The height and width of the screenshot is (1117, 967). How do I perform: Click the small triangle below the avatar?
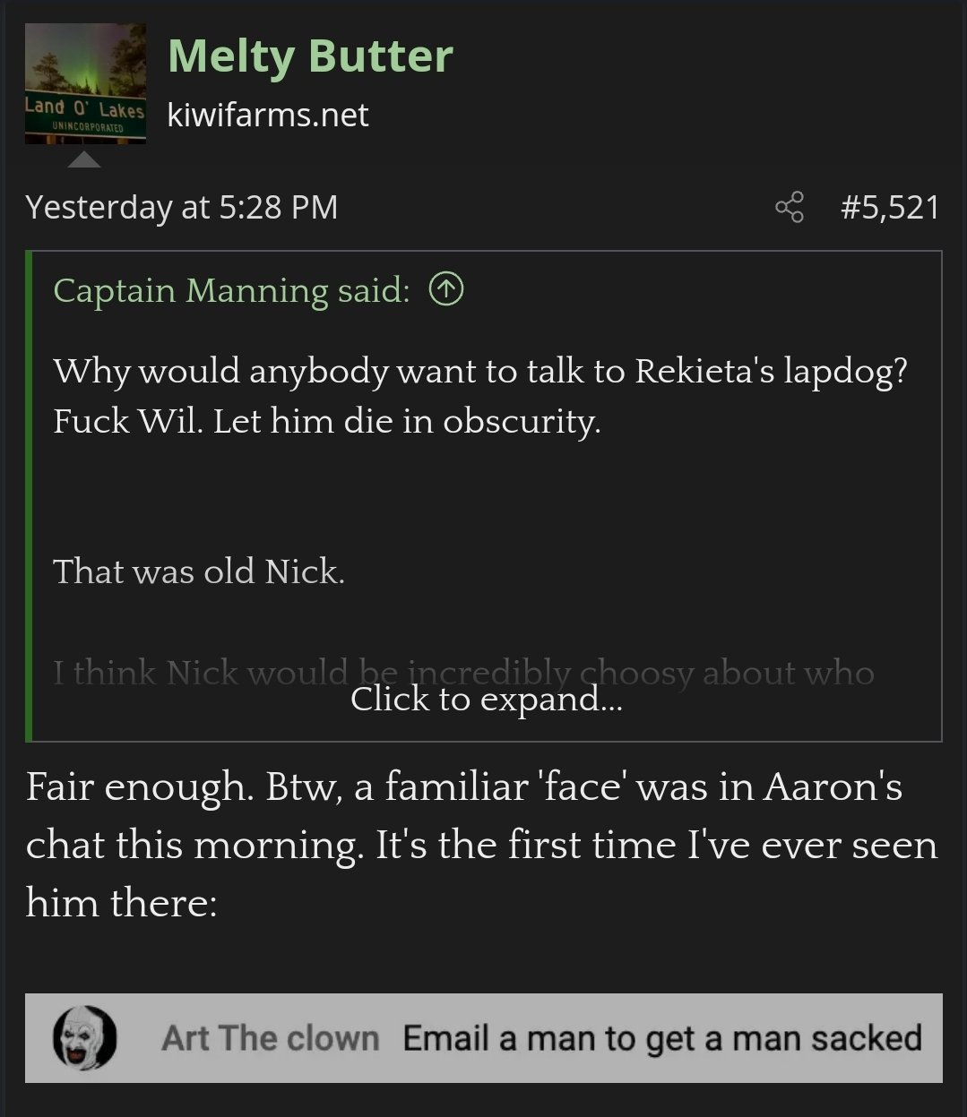[x=84, y=159]
